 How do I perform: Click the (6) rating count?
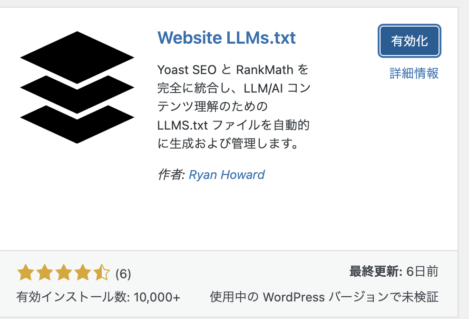(123, 274)
